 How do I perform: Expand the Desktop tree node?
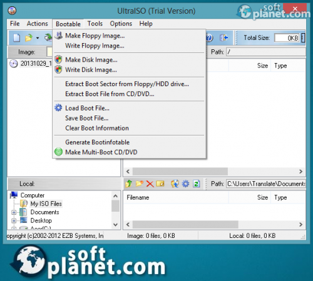[14, 220]
